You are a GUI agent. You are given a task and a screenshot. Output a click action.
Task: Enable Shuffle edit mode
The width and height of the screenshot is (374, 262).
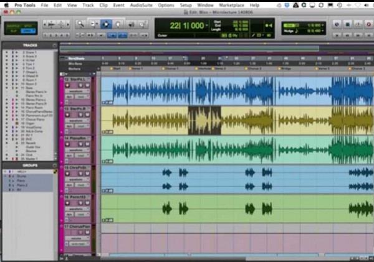12,26
